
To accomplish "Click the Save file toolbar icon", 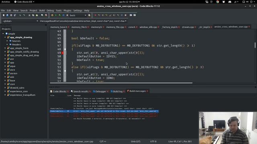I will point(11,15).
